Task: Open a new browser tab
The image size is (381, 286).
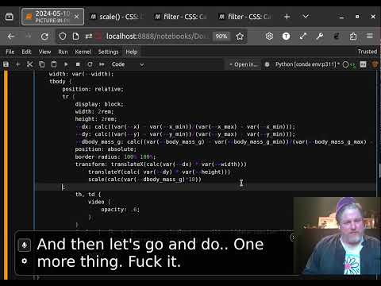Action: pos(287,17)
